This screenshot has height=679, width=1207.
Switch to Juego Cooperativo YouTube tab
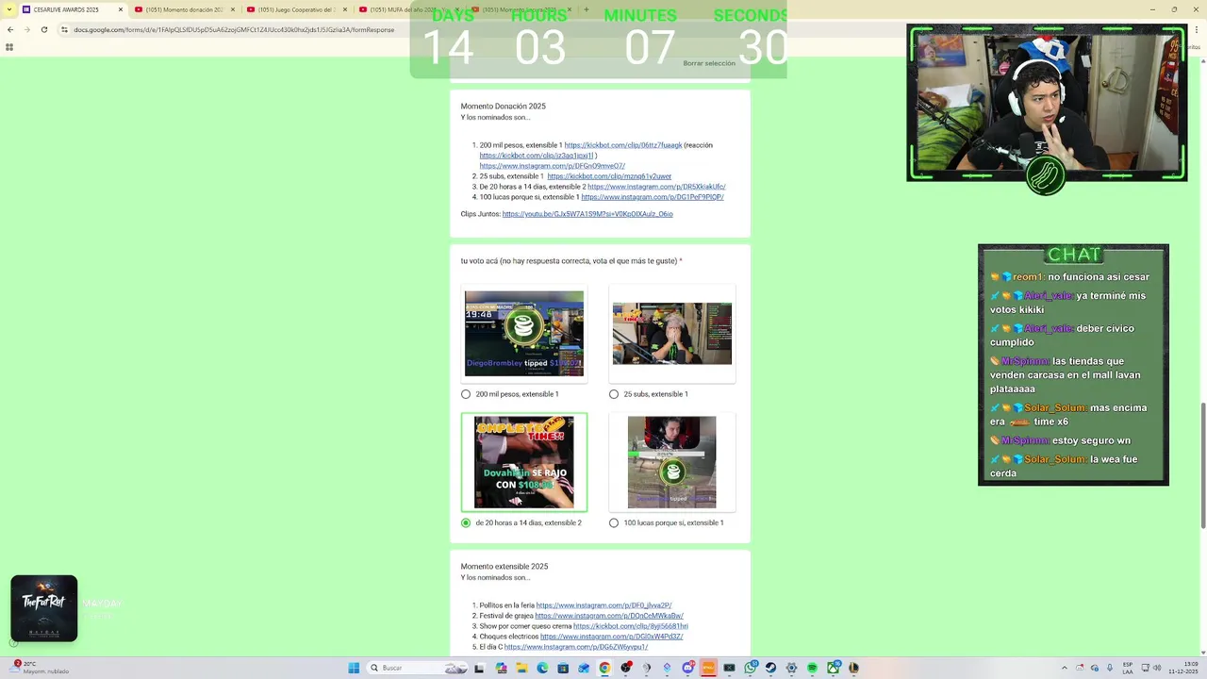coord(296,9)
